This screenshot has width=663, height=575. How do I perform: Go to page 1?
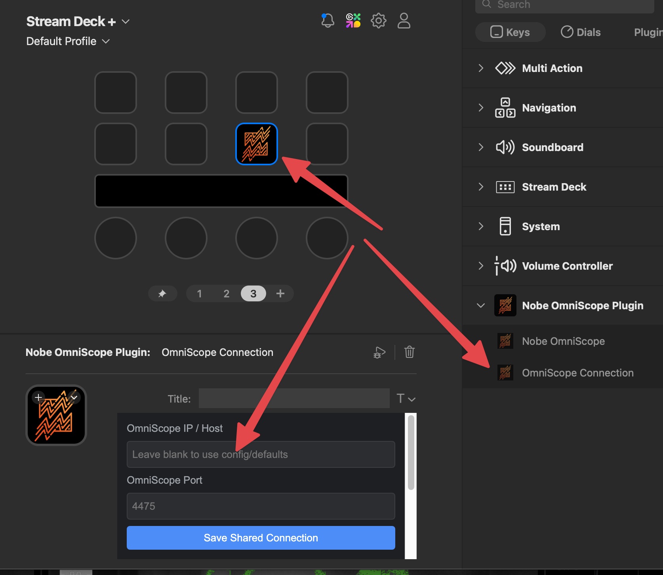tap(200, 293)
